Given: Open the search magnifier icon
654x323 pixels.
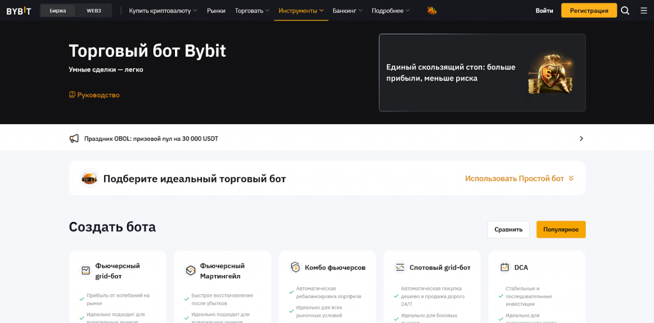Looking at the screenshot, I should click(x=625, y=11).
